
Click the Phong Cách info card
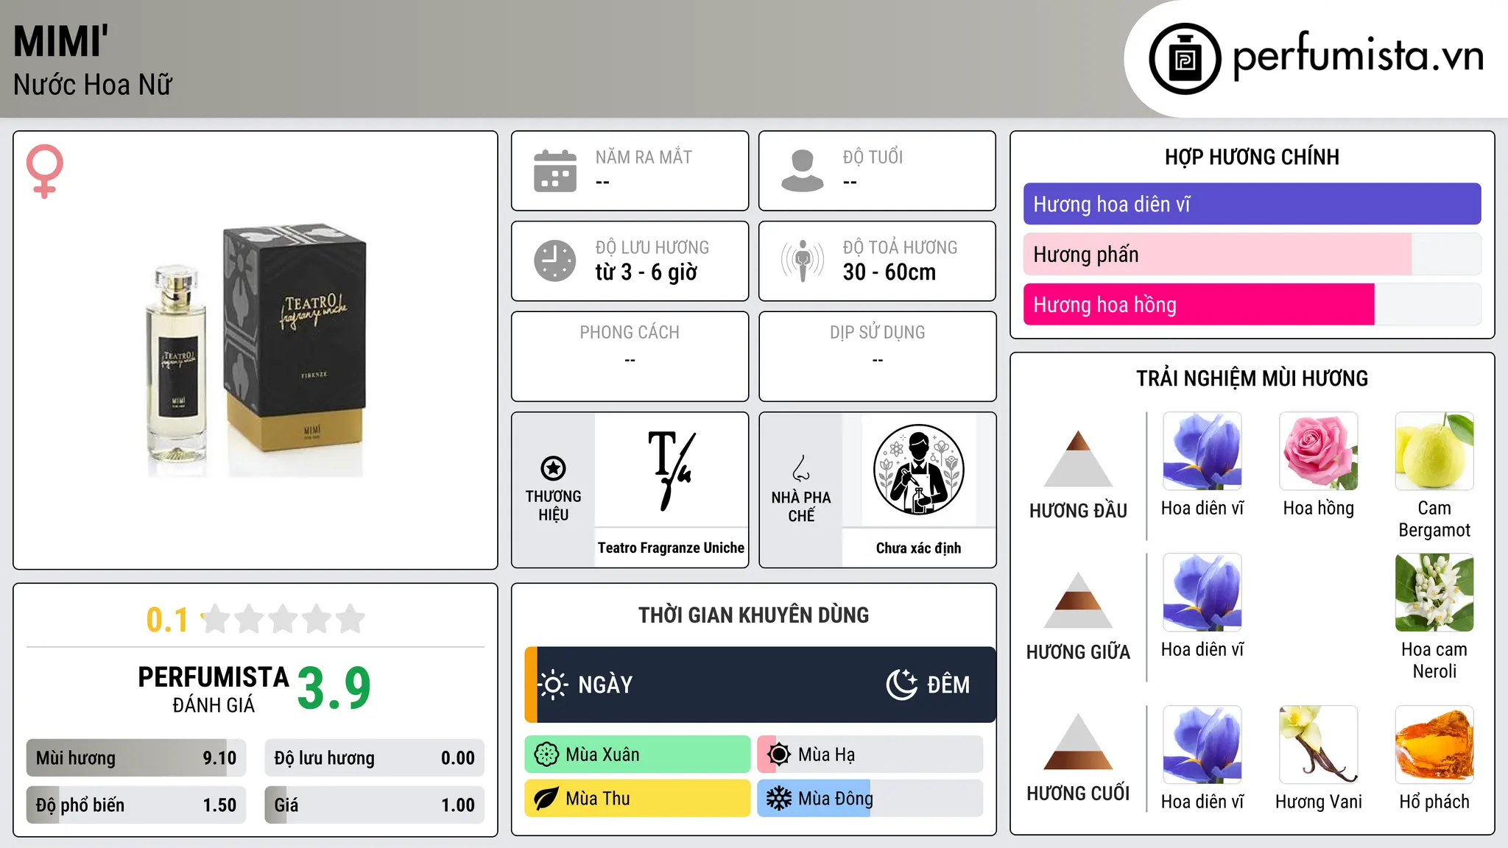[630, 356]
